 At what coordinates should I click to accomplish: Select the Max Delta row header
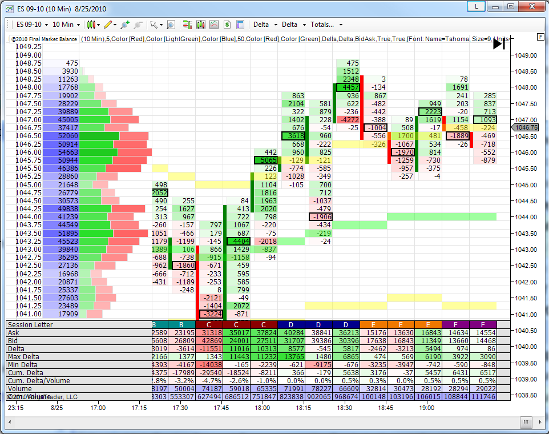tap(22, 356)
